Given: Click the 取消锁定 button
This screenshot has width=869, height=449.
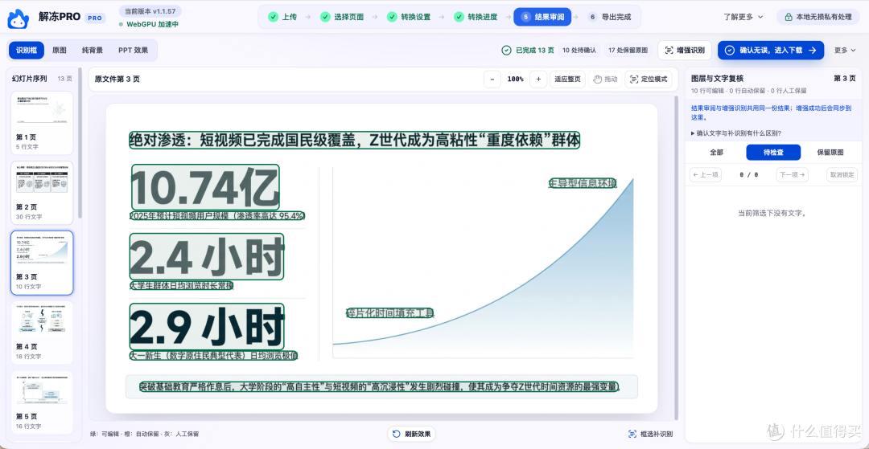Looking at the screenshot, I should [842, 175].
